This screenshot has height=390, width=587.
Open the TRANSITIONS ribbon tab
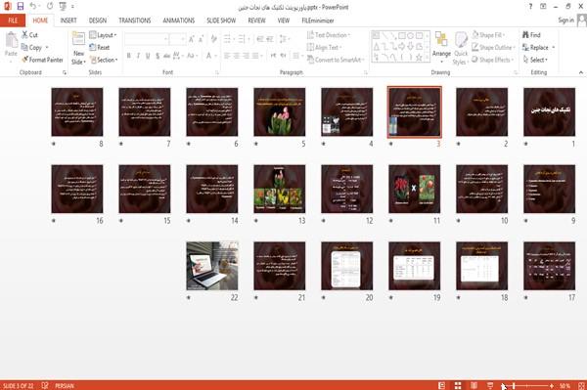(135, 21)
